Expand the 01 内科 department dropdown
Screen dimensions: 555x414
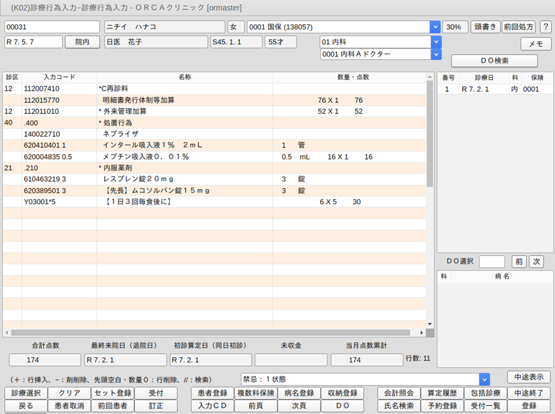coord(436,42)
